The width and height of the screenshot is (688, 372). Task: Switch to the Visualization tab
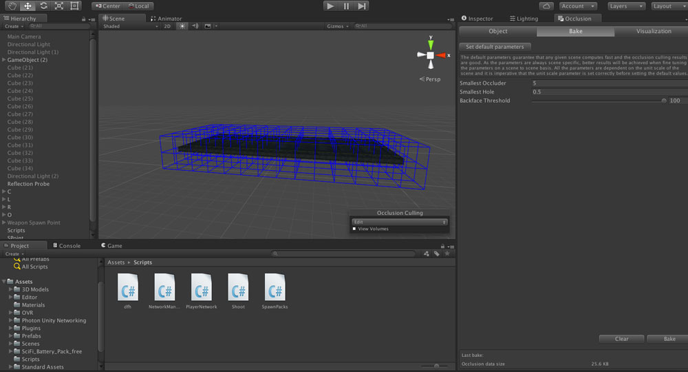[x=653, y=31]
